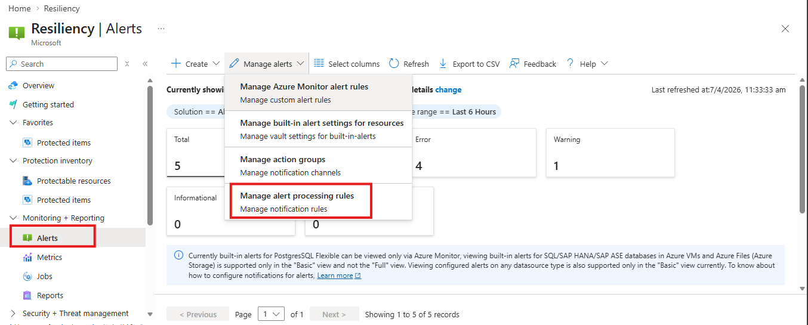Viewport: 808px width, 325px height.
Task: Click the Microsoft subtitle under the title
Action: pos(46,43)
